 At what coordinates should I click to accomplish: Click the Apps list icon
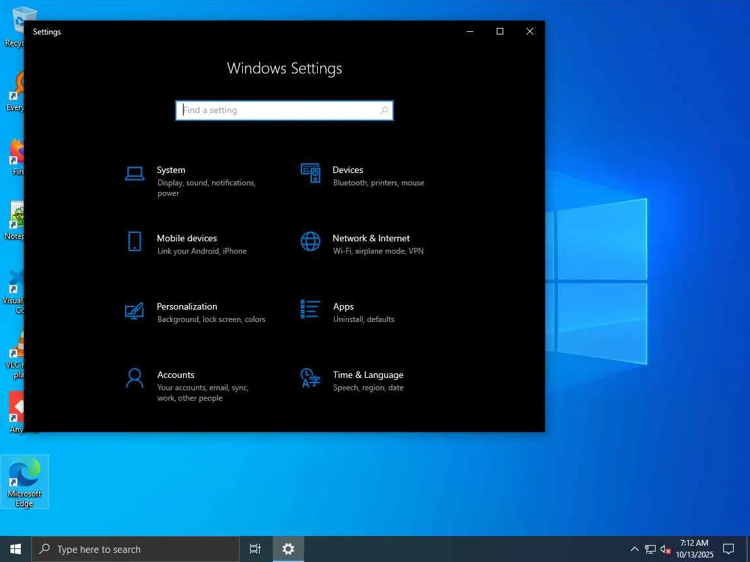click(311, 310)
